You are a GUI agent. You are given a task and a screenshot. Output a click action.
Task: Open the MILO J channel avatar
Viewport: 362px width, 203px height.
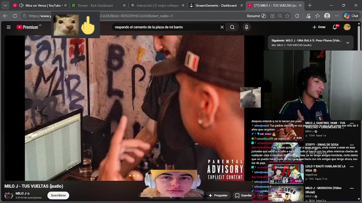point(9,195)
